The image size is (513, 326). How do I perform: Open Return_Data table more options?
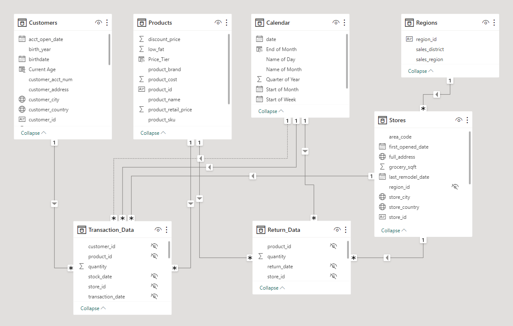tap(346, 230)
